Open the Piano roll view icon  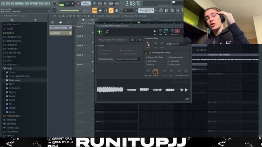167,11
